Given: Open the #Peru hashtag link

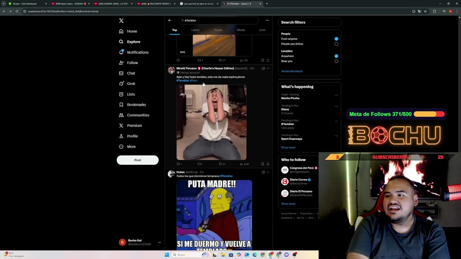Looking at the screenshot, I should click(193, 81).
